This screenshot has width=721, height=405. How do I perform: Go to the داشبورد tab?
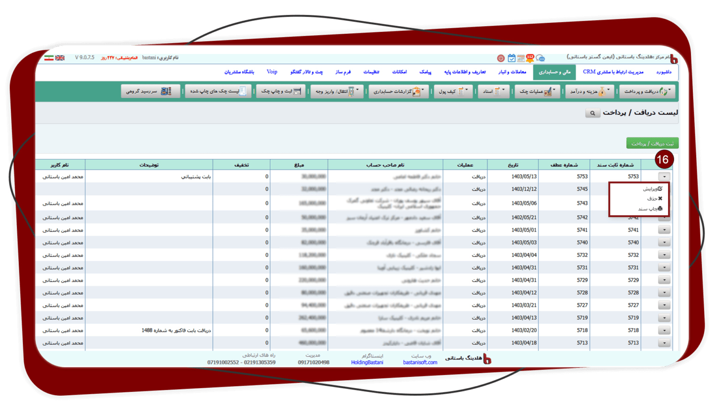coord(664,72)
